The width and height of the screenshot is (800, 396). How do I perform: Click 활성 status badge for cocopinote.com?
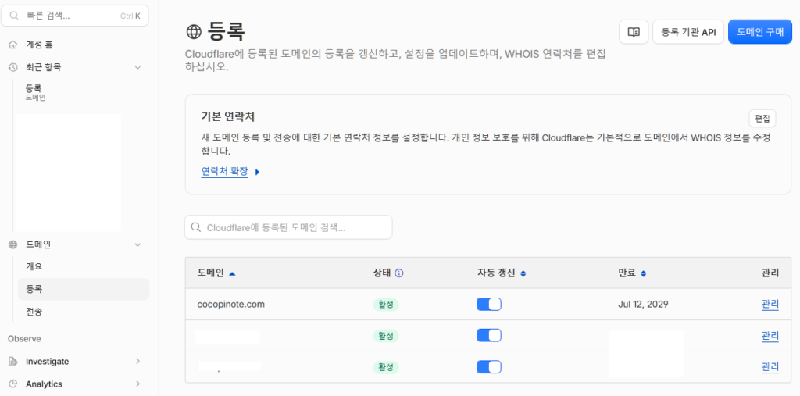(x=386, y=305)
